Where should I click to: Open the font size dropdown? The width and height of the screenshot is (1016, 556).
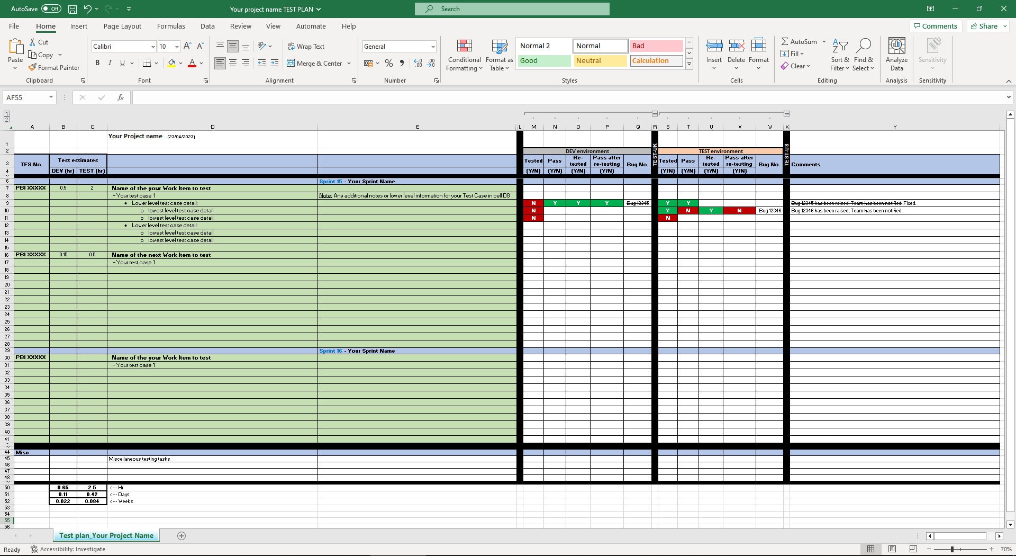coord(176,47)
